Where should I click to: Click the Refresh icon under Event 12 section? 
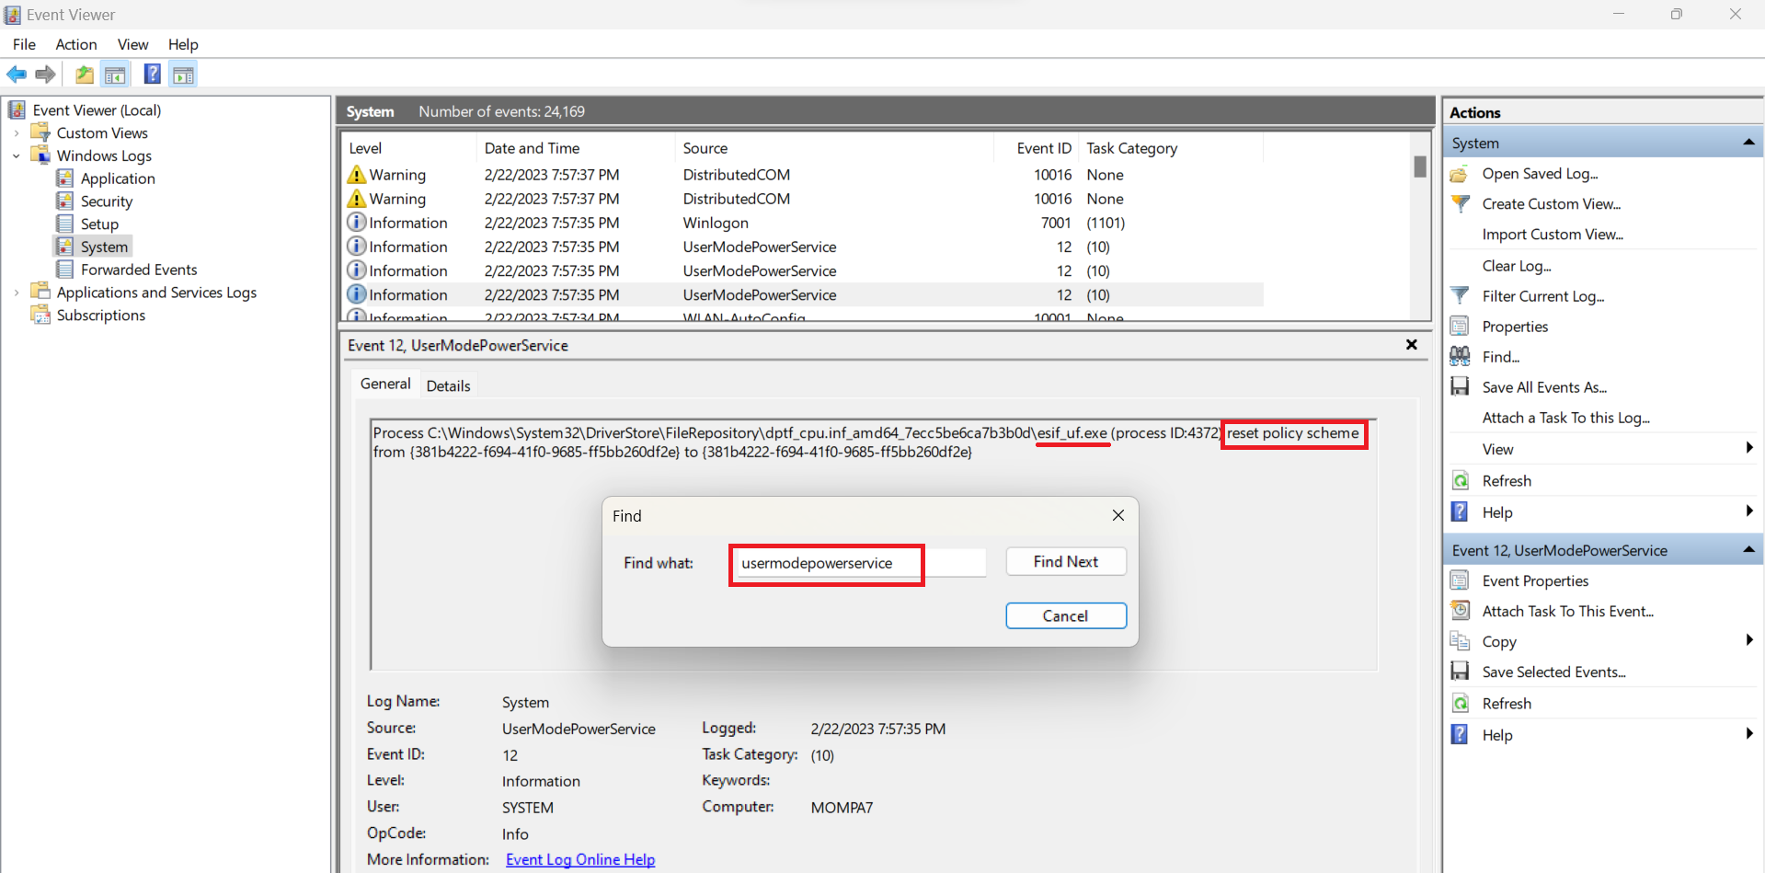(1460, 704)
